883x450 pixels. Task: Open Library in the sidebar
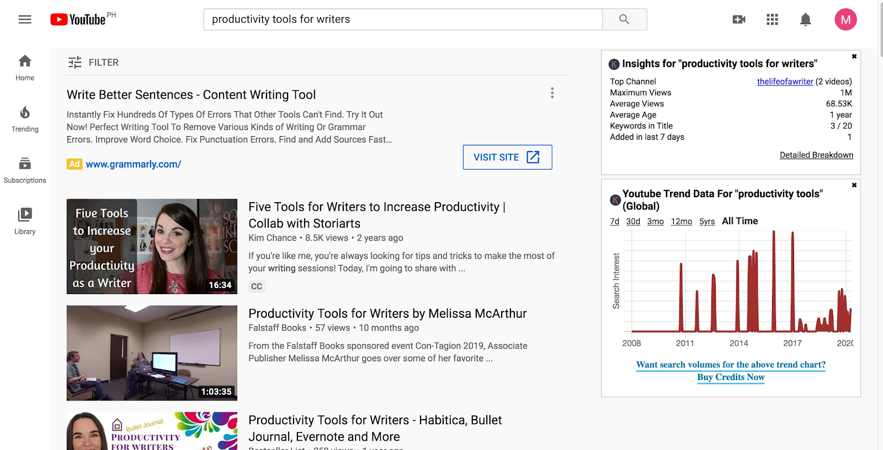[x=25, y=221]
